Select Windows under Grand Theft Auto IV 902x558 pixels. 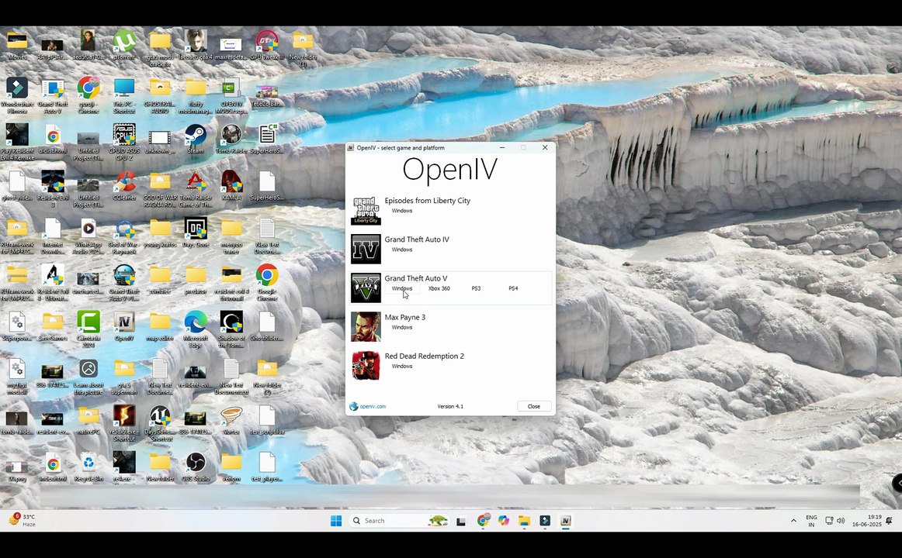tap(402, 250)
